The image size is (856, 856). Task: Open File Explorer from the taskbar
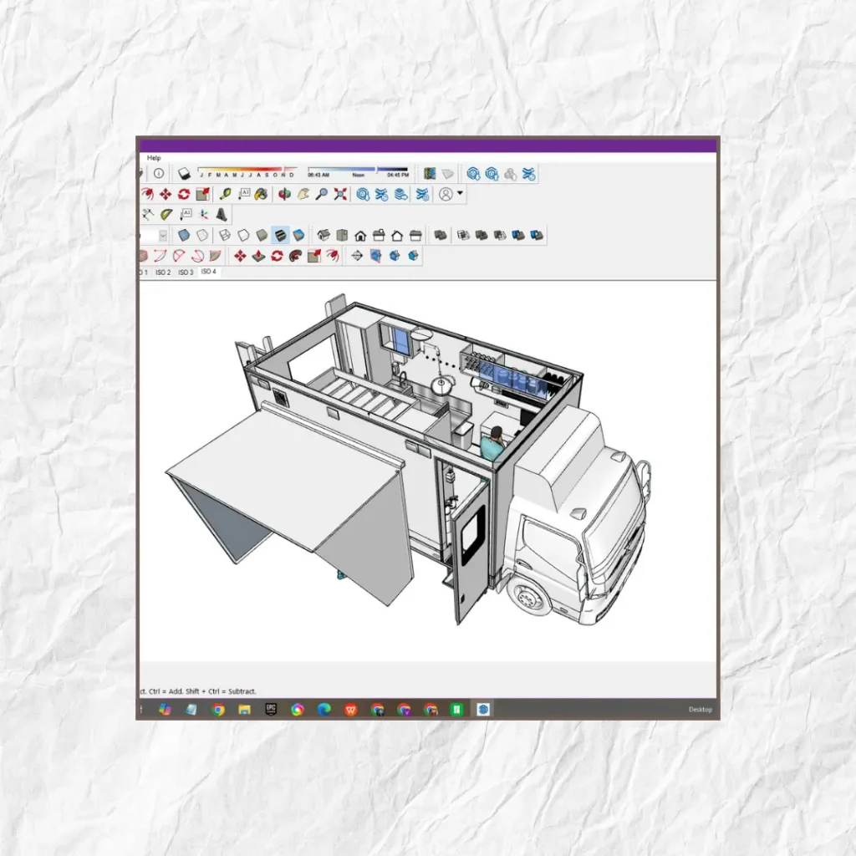click(244, 710)
